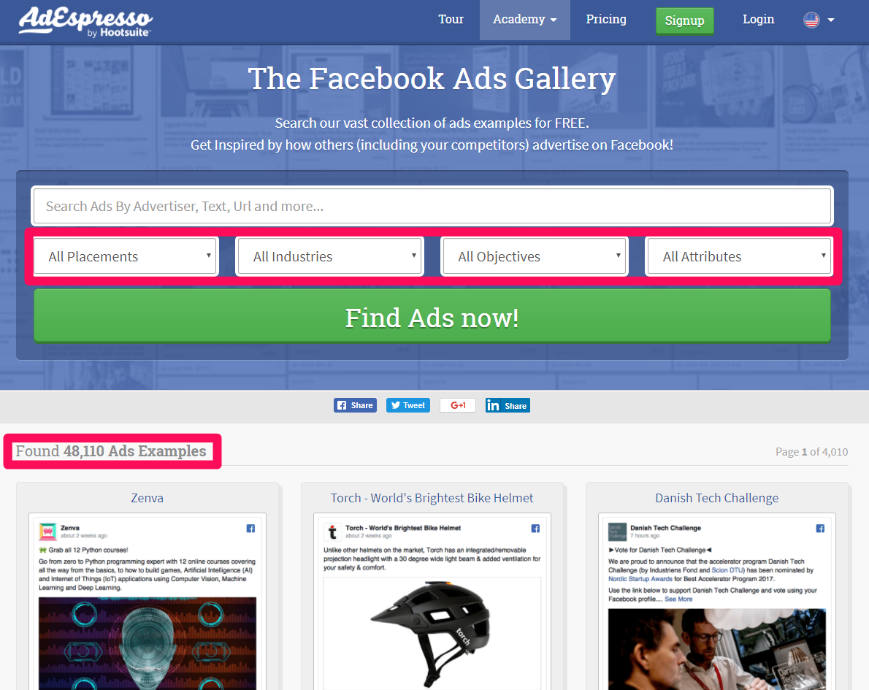The height and width of the screenshot is (690, 869).
Task: Click Danish Tech Challenge ad's Facebook icon
Action: pos(820,528)
